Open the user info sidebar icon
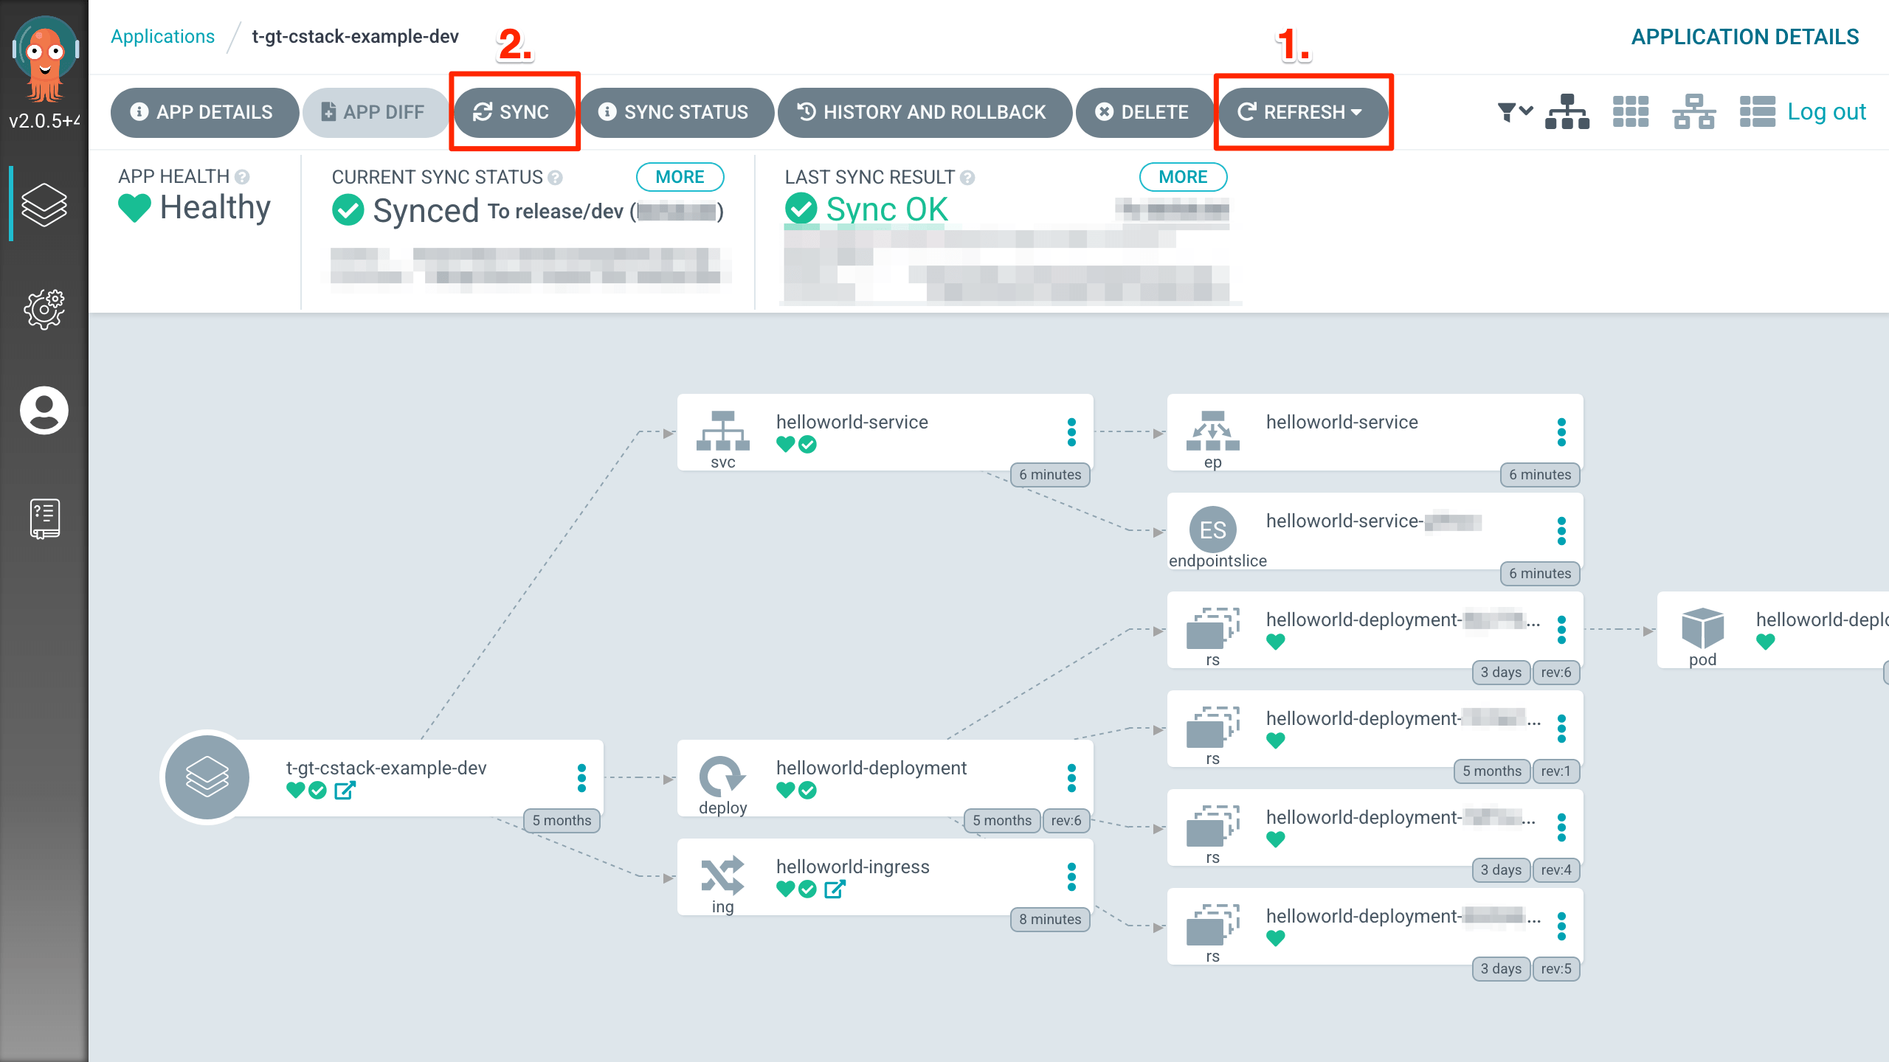The height and width of the screenshot is (1062, 1889). [x=44, y=411]
